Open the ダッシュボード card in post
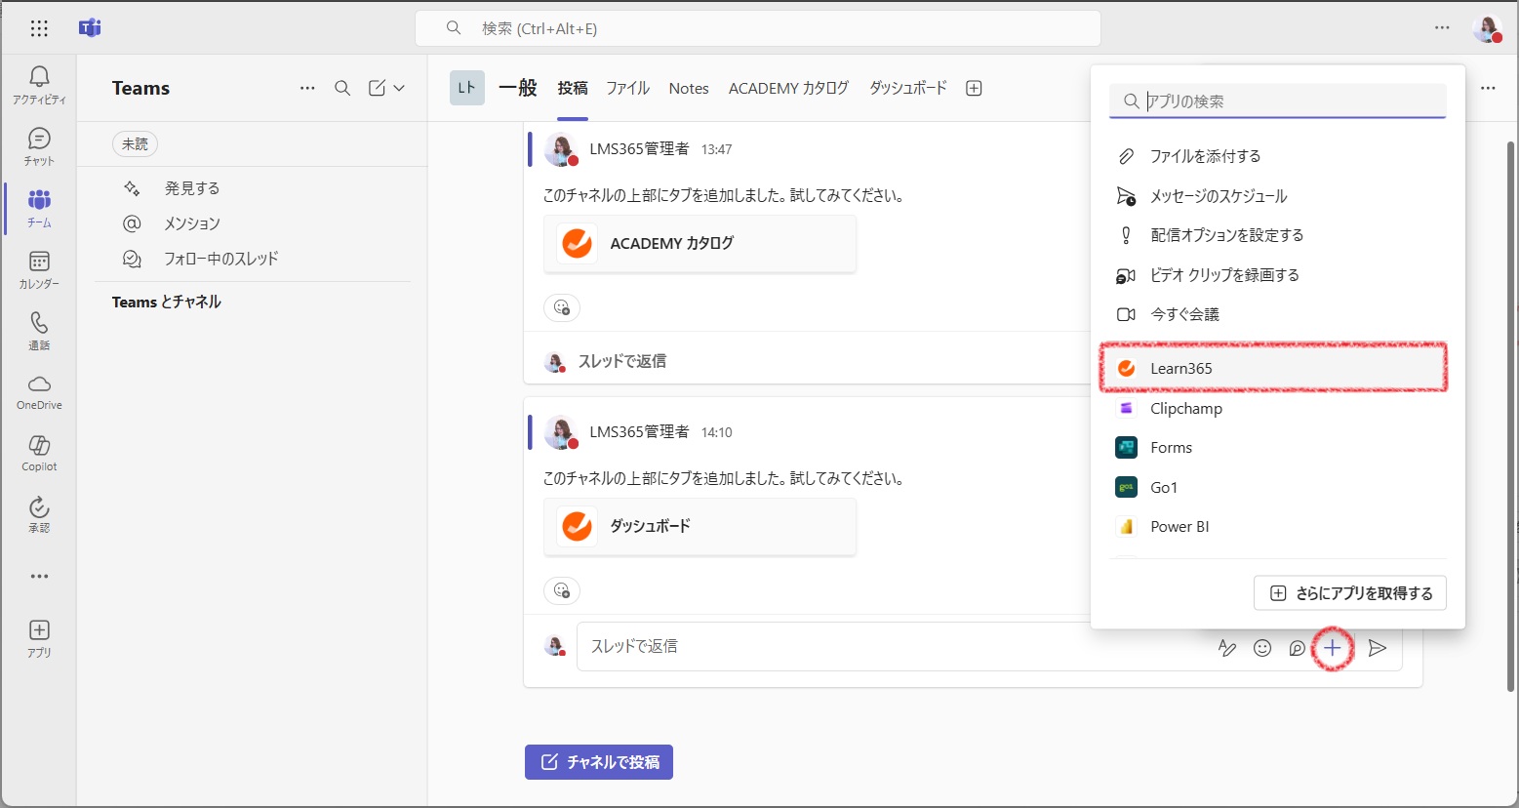This screenshot has height=808, width=1519. pyautogui.click(x=700, y=526)
